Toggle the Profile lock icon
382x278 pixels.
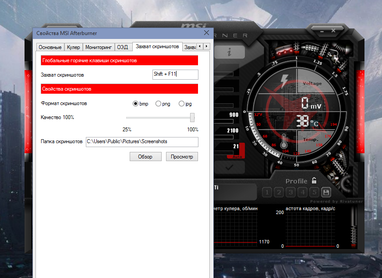coord(314,180)
